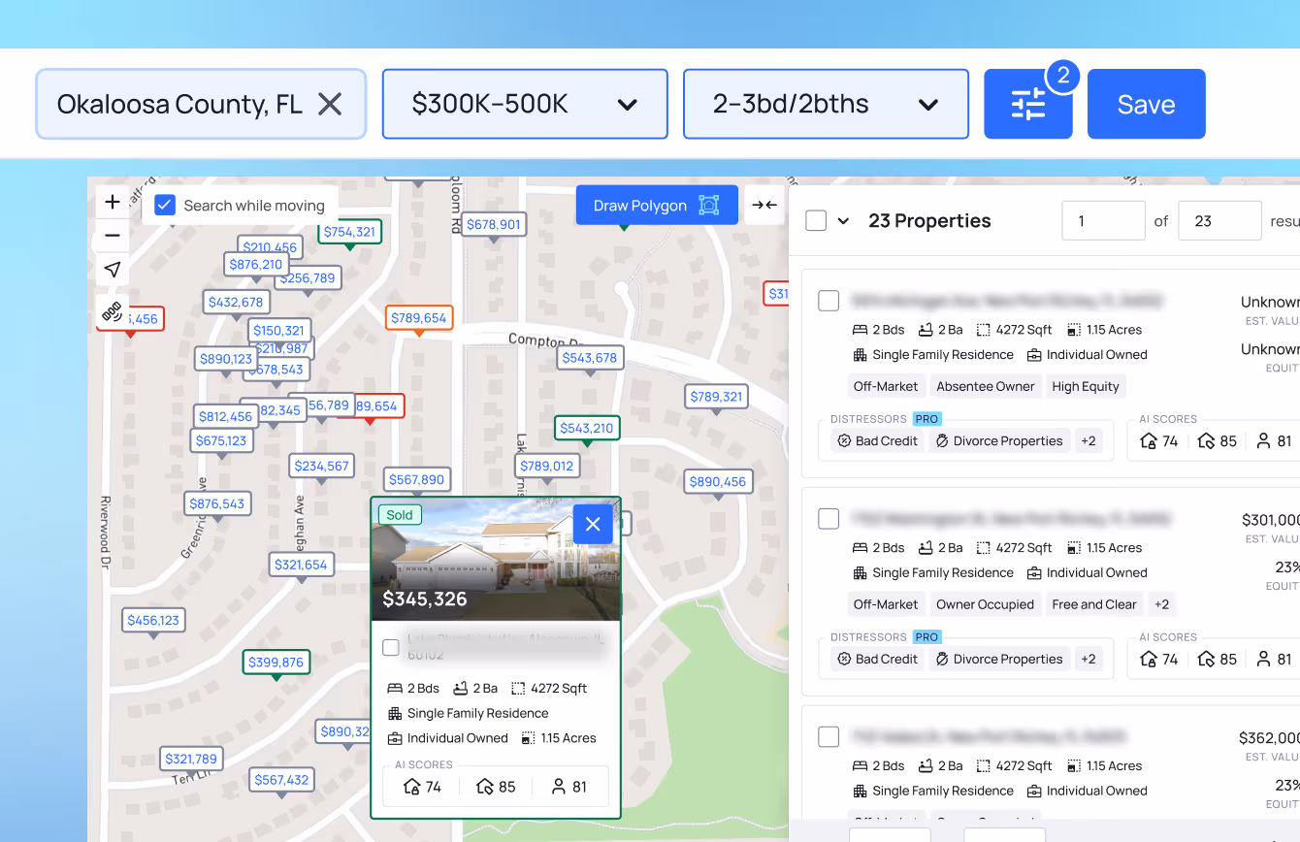Click house-tag score 85 in first listing
Image resolution: width=1300 pixels, height=842 pixels.
1217,441
